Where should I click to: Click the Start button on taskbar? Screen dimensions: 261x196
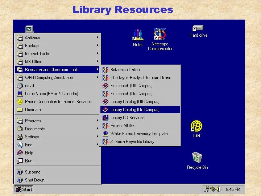(x=24, y=189)
